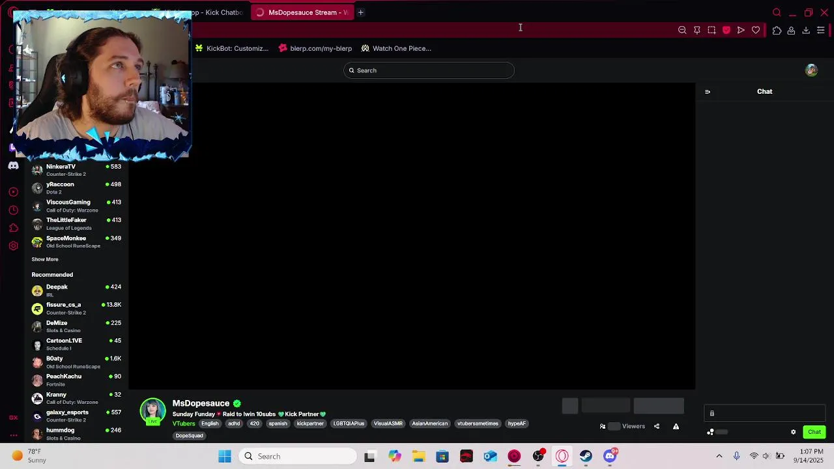Report stream with the warning icon
Image resolution: width=834 pixels, height=469 pixels.
click(676, 427)
